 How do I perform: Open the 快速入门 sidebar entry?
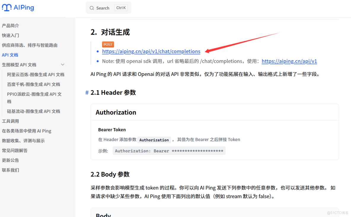click(x=11, y=35)
